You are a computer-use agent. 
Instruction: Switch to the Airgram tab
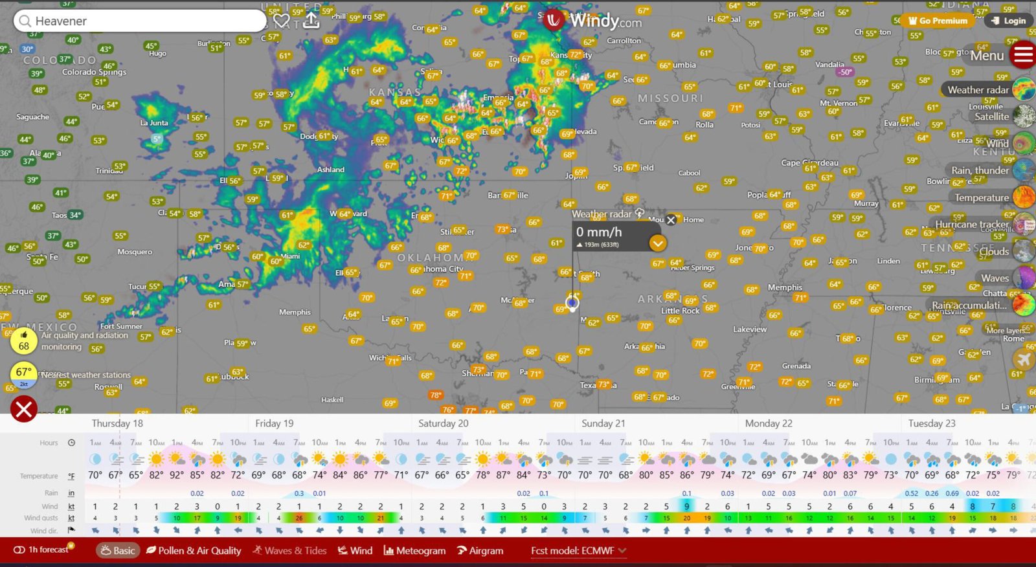click(480, 550)
